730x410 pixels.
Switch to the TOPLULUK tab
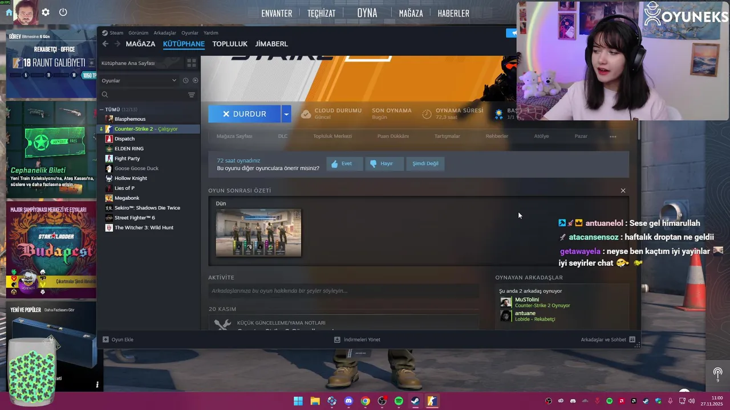click(230, 44)
